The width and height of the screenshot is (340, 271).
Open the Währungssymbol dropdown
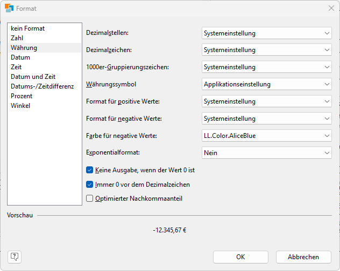point(266,84)
